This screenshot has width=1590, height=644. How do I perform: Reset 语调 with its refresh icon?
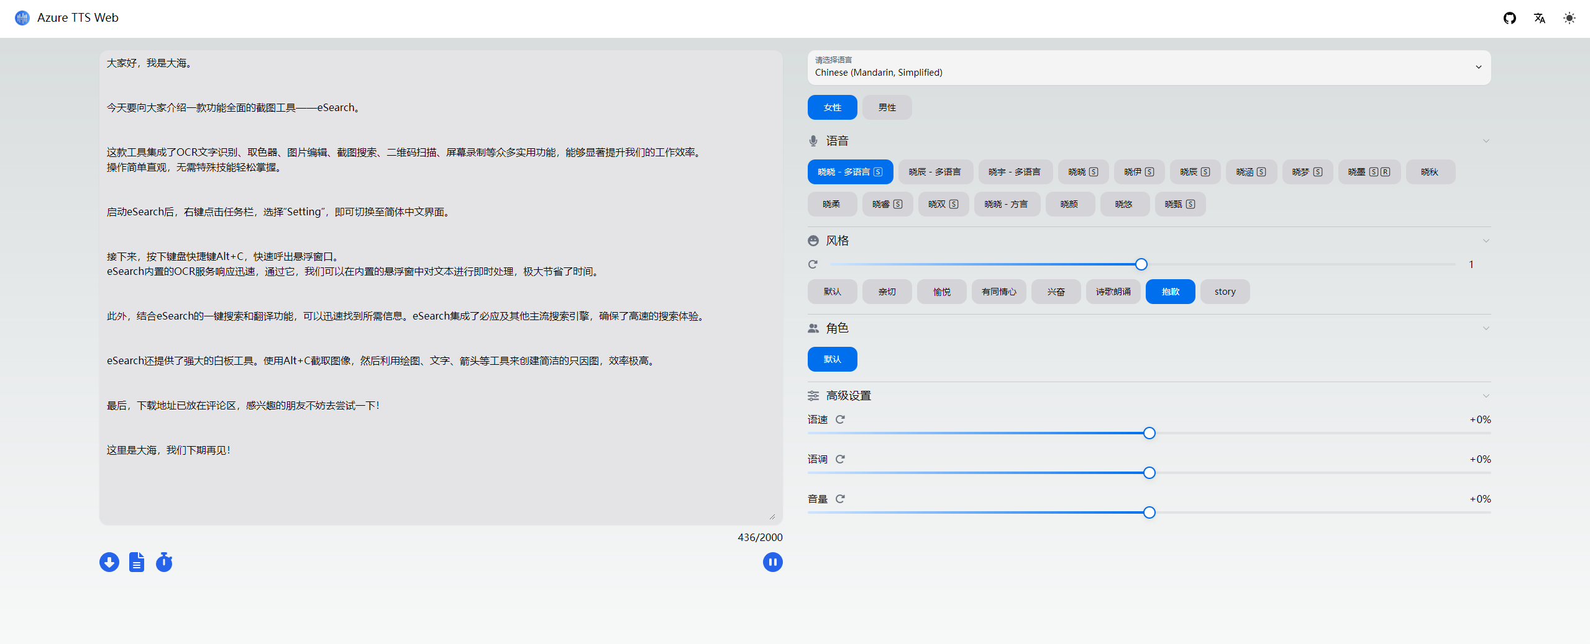pyautogui.click(x=840, y=459)
